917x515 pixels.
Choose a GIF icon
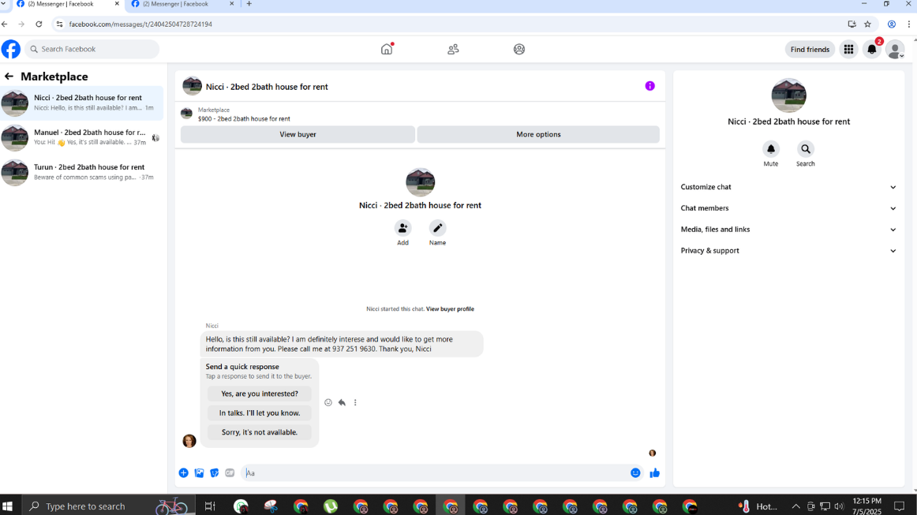pyautogui.click(x=230, y=473)
